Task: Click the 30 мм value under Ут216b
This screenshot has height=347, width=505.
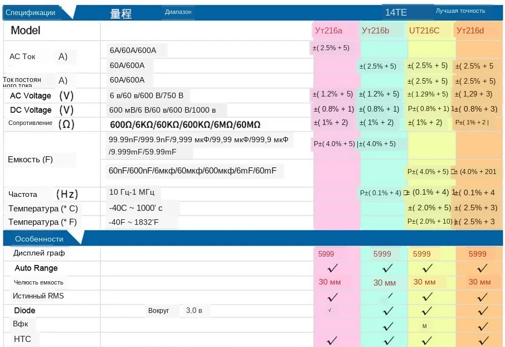Action: (x=384, y=283)
